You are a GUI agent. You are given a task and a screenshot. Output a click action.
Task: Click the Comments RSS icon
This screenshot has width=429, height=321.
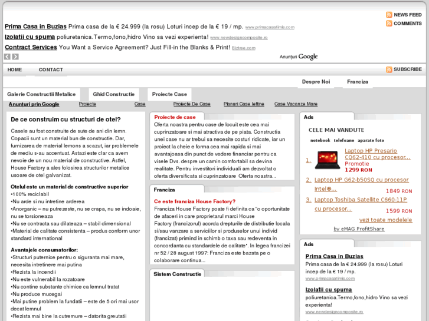389,24
